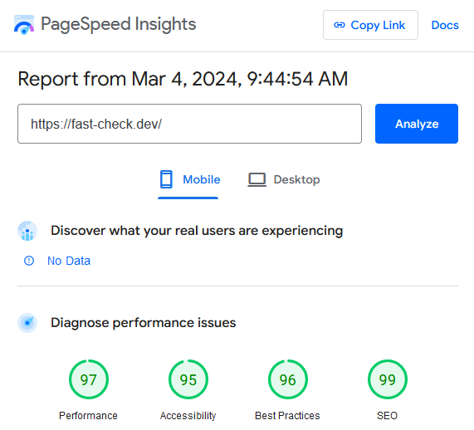Click the real users experience section icon
The image size is (474, 430).
pos(27,231)
